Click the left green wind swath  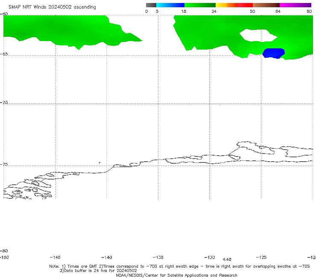[61, 31]
